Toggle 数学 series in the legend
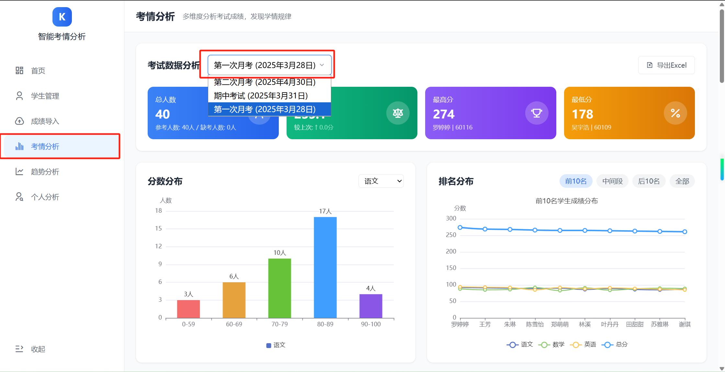Screen dimensions: 725x372 [551, 344]
